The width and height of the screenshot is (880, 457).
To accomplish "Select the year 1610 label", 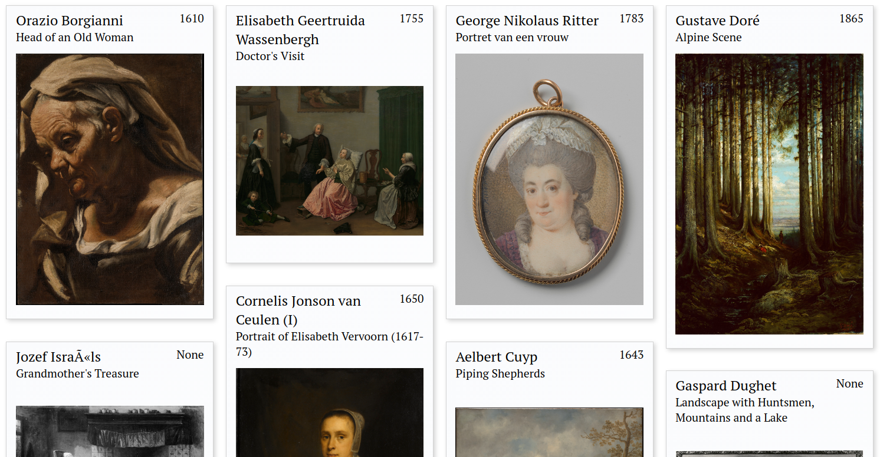I will pos(192,18).
